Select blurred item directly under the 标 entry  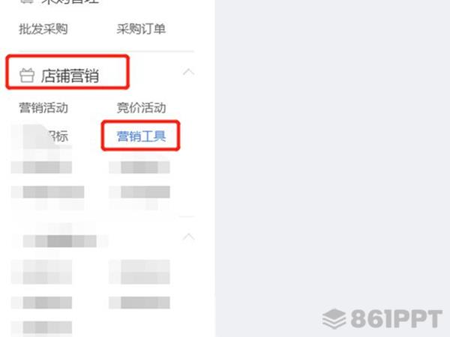click(41, 167)
